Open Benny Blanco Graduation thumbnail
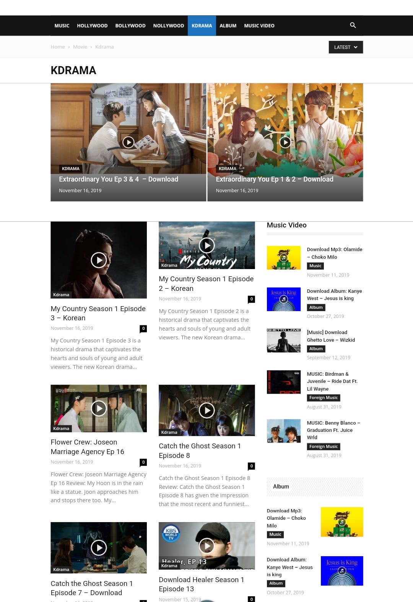The image size is (413, 602). point(284,431)
